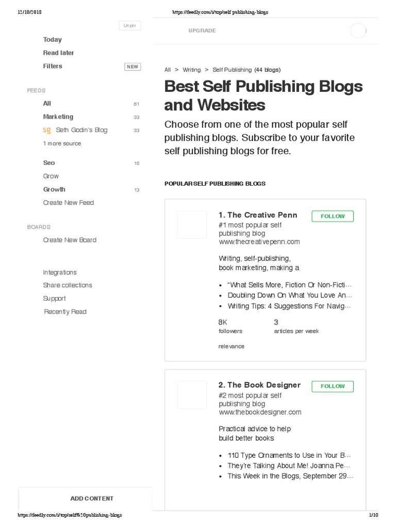Expand 1 more source under Marketing

click(62, 143)
